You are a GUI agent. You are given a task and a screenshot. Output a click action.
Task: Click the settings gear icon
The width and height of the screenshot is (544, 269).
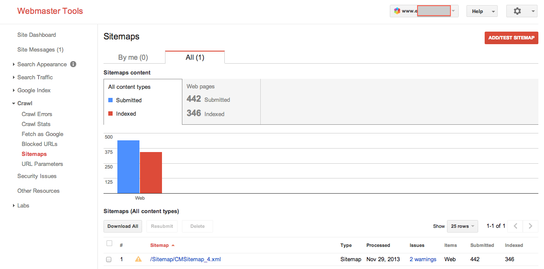point(517,11)
